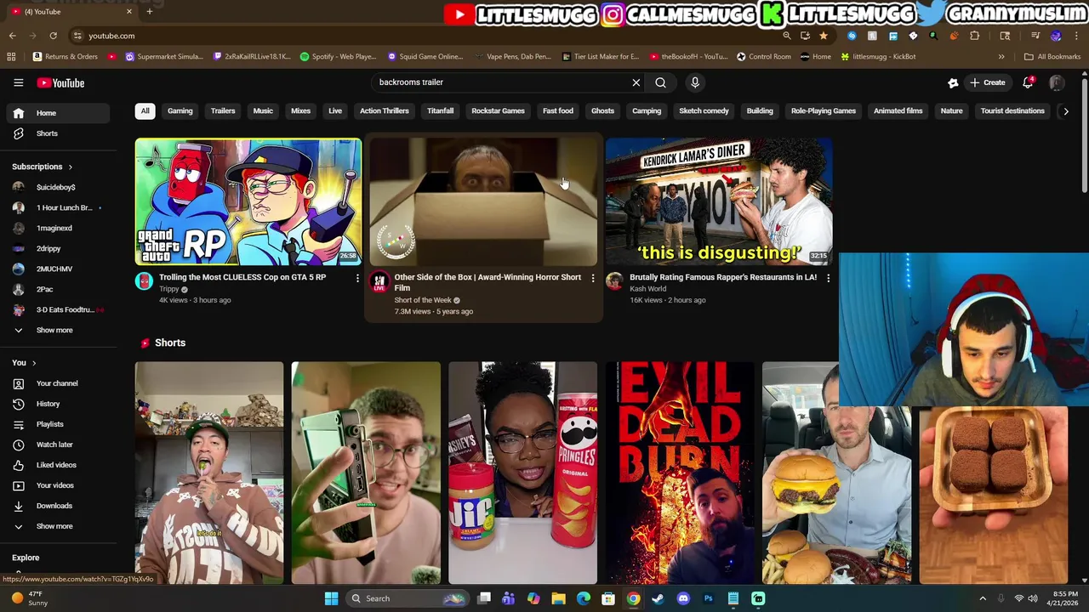
Task: Select the Live filter chip
Action: pyautogui.click(x=335, y=110)
